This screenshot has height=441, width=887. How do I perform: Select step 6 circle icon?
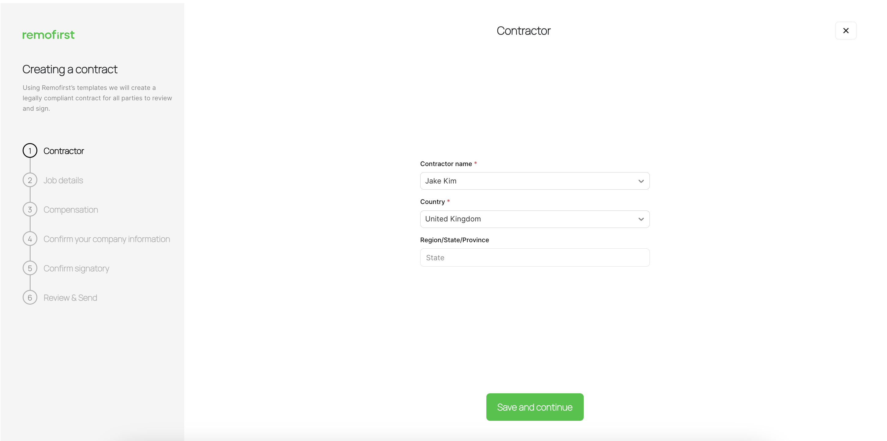(x=30, y=298)
